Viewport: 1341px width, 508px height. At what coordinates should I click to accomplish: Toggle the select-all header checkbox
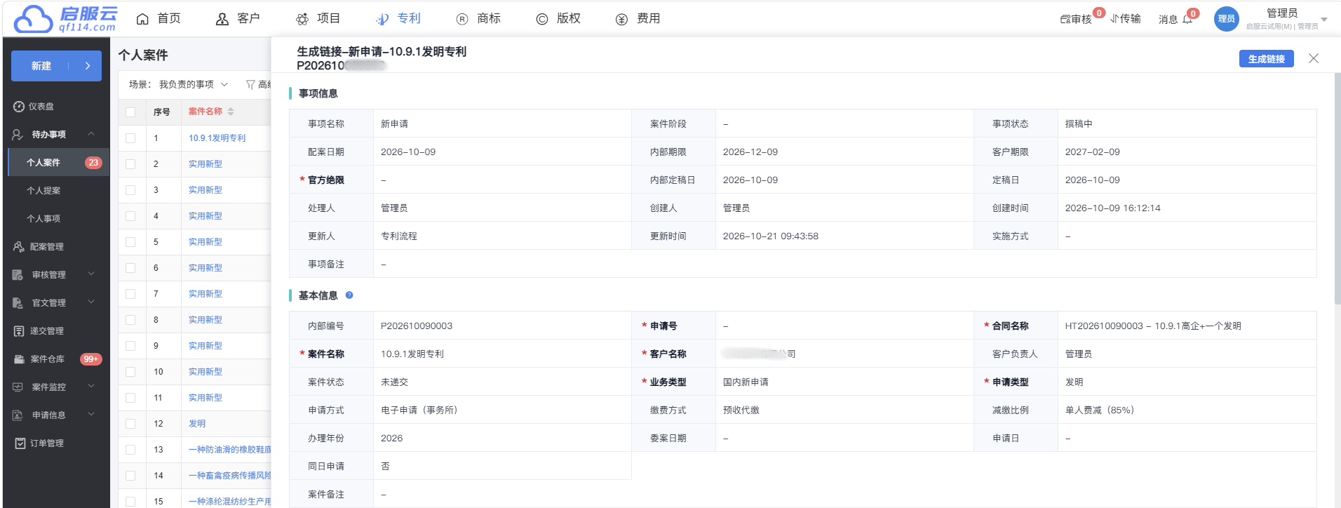[130, 112]
